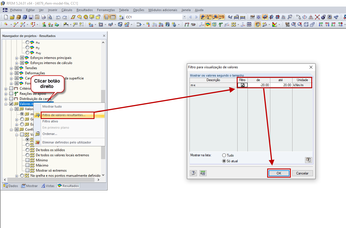Click the binoculars find icon

(x=230, y=17)
